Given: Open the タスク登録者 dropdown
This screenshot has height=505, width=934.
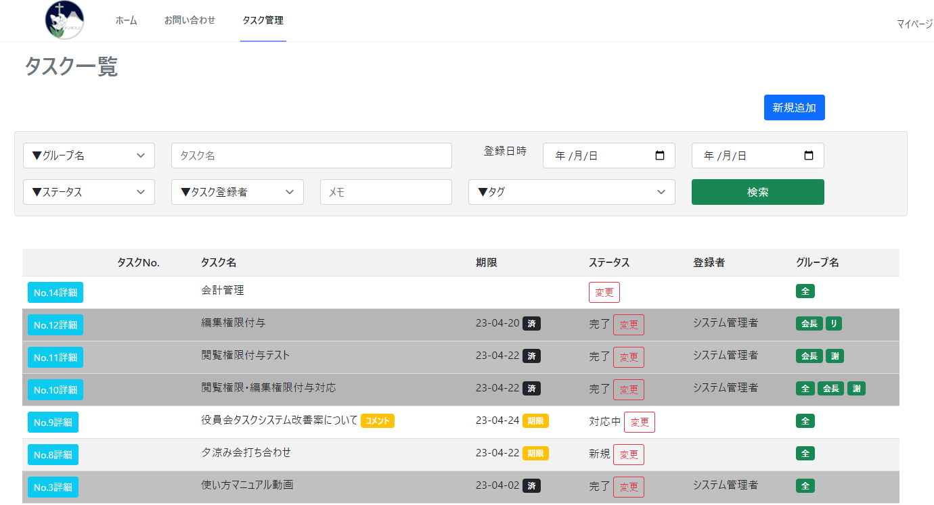Looking at the screenshot, I should [237, 192].
